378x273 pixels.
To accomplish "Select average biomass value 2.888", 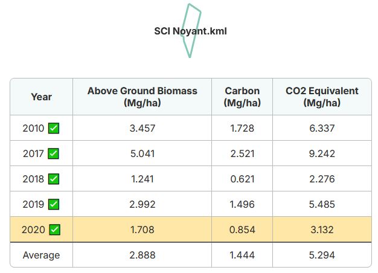I will tap(143, 255).
